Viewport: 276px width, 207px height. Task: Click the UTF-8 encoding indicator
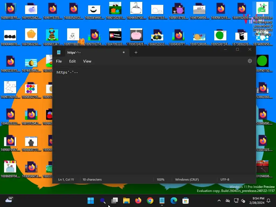coord(225,180)
